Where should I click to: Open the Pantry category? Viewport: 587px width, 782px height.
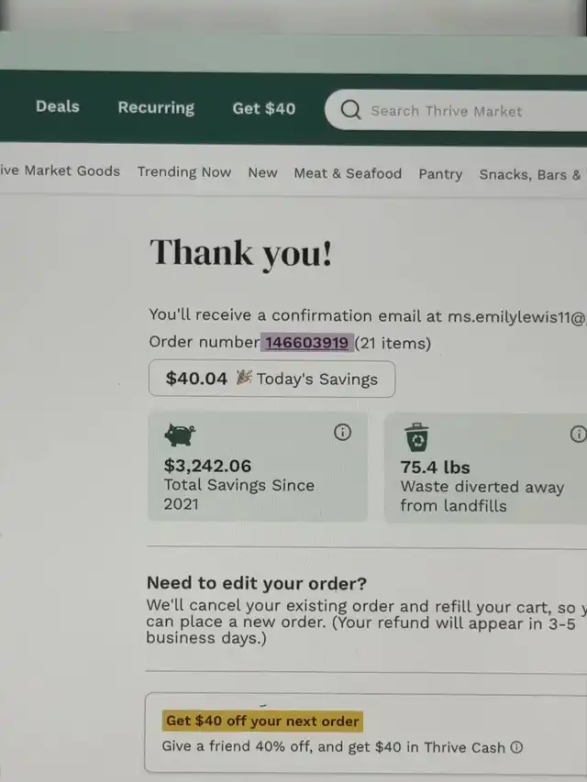tap(440, 174)
